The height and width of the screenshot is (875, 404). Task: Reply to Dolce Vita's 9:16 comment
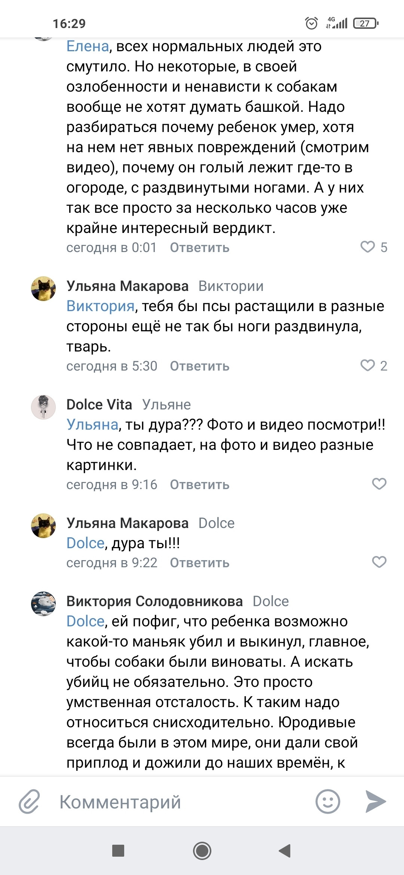pos(199,485)
